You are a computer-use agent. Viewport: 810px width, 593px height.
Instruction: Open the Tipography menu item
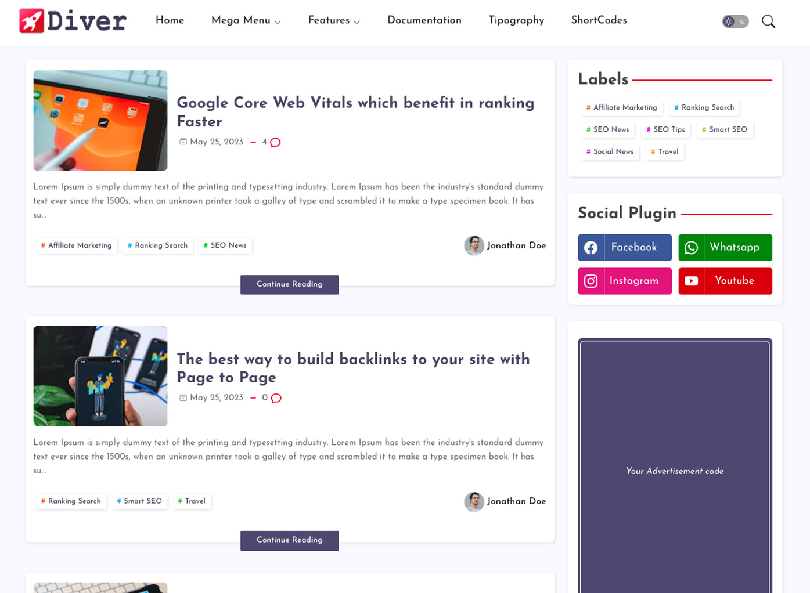pos(516,20)
